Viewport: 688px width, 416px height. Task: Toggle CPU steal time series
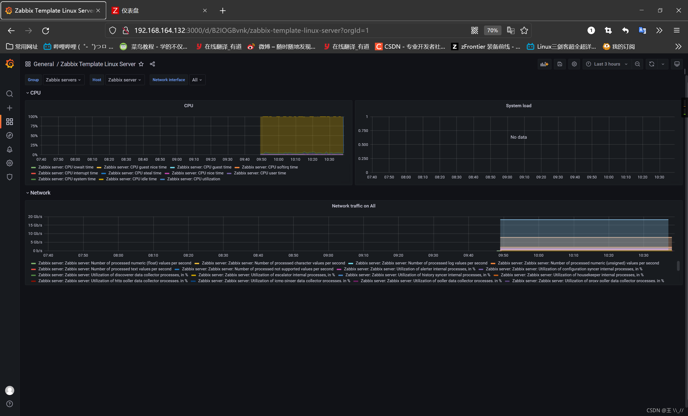135,173
